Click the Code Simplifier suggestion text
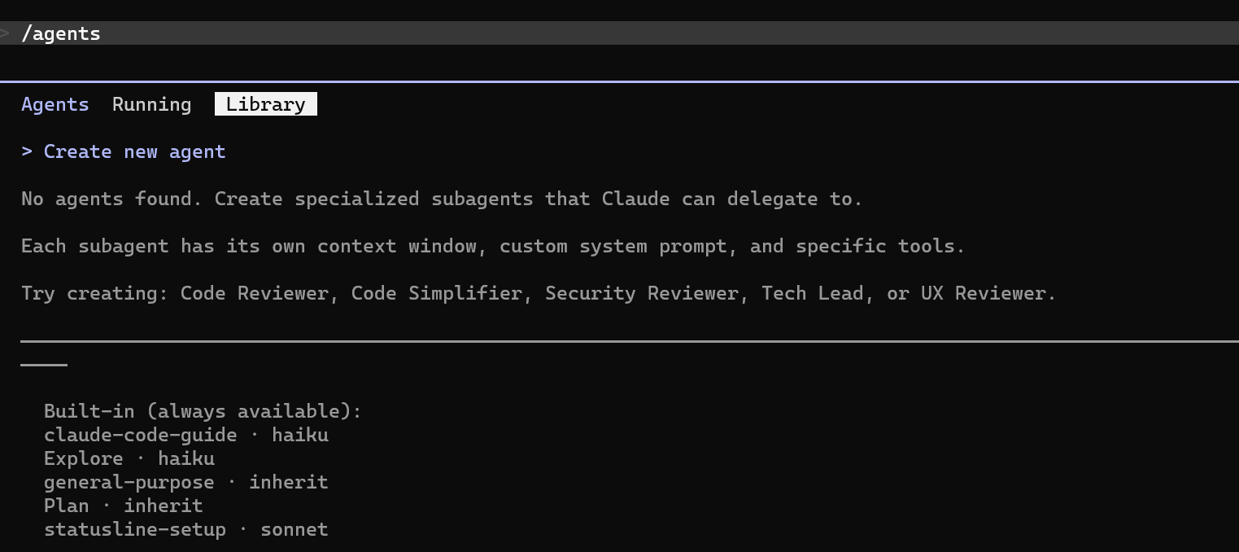 [x=437, y=293]
